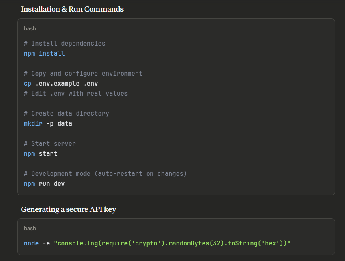The height and width of the screenshot is (261, 345).
Task: Click '.env.example' in the cp command
Action: tap(57, 83)
